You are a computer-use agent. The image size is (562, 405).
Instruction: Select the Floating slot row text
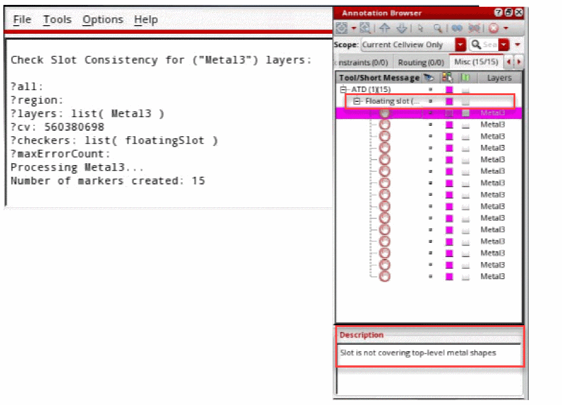392,101
